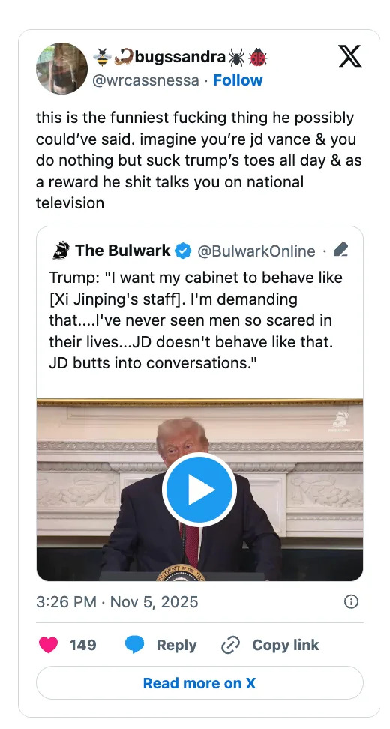Click the chain link icon
This screenshot has width=390, height=729.
230,645
